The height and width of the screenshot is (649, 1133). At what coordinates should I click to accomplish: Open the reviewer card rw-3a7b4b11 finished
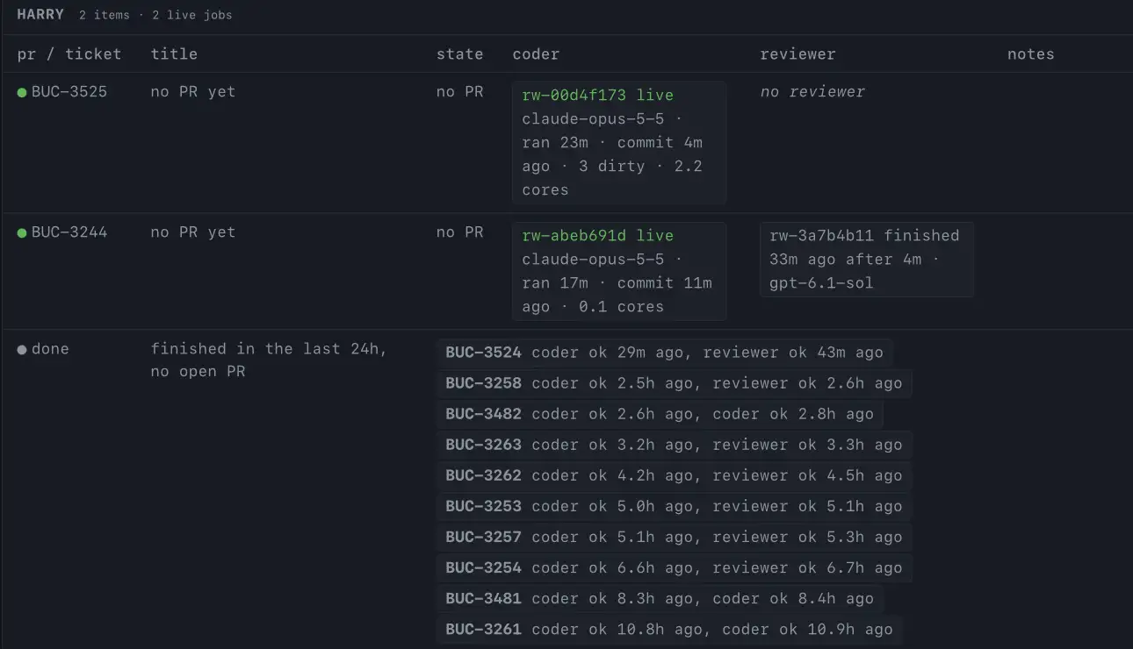click(x=867, y=260)
